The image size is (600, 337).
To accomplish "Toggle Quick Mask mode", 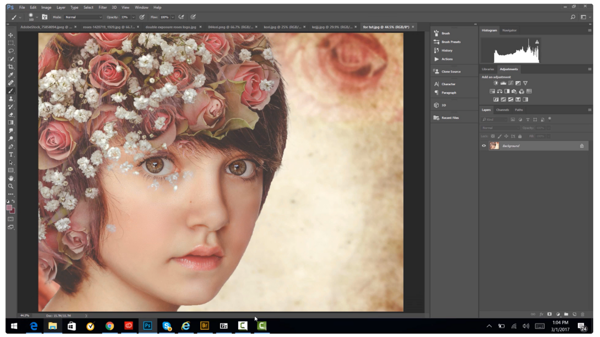I will 11,219.
